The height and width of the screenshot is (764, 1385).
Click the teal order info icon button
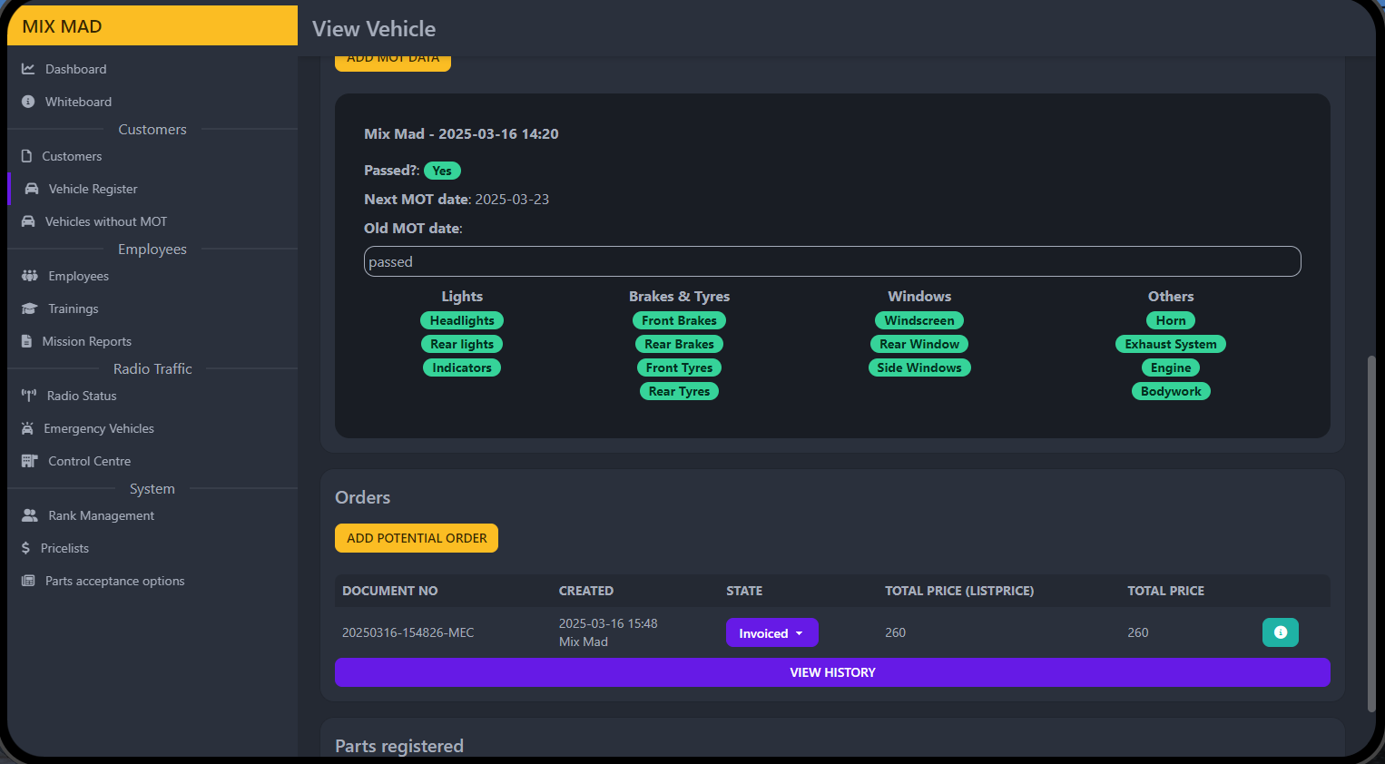(1280, 632)
